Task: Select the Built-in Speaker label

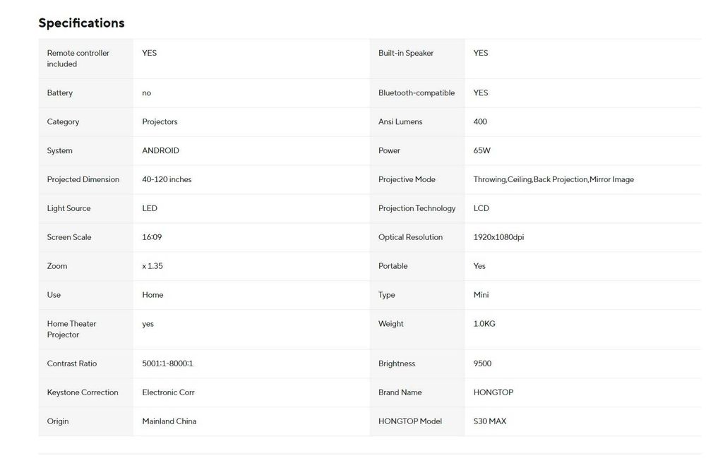Action: [406, 53]
